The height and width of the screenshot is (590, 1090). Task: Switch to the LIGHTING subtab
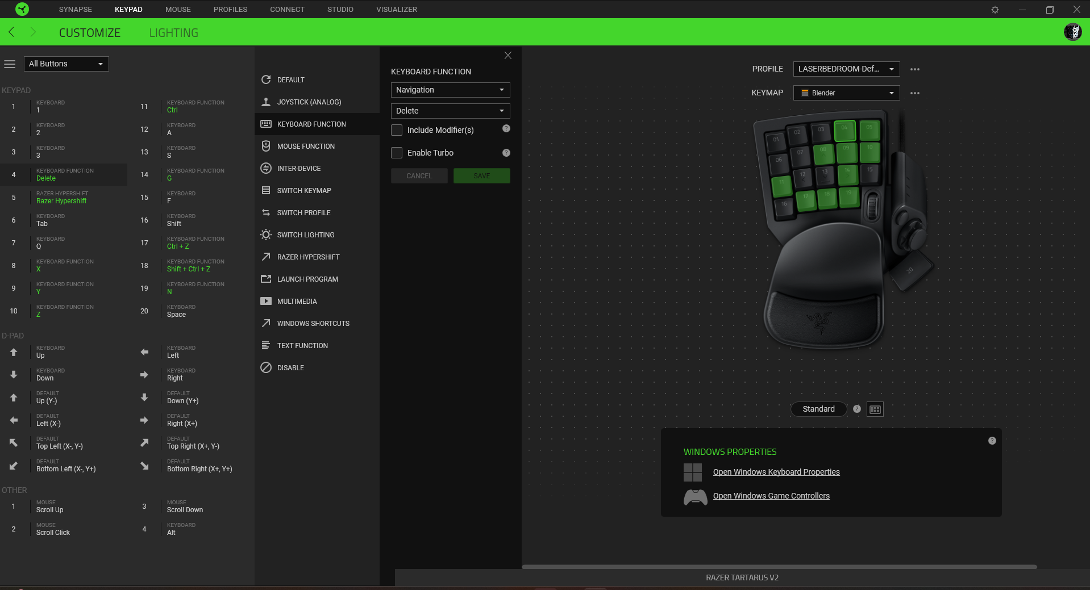[x=174, y=33]
